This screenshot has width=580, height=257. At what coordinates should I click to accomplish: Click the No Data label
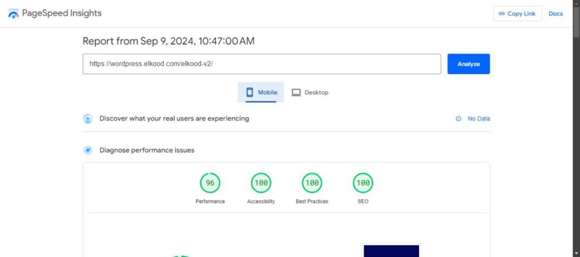point(479,119)
